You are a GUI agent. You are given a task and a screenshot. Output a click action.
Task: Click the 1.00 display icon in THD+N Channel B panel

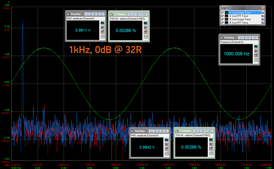click(211, 140)
